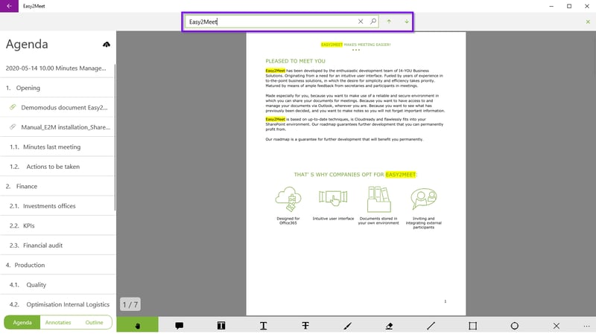596x334 pixels.
Task: Go back using the purple back arrow
Action: click(x=9, y=6)
